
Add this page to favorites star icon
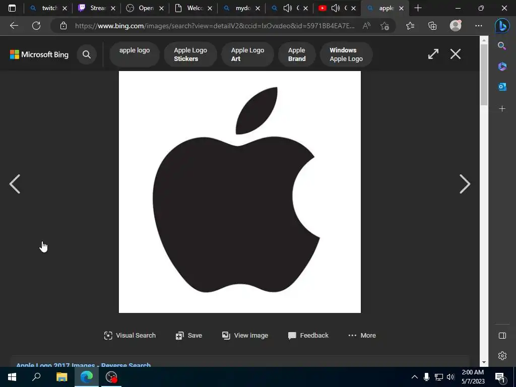(x=384, y=26)
